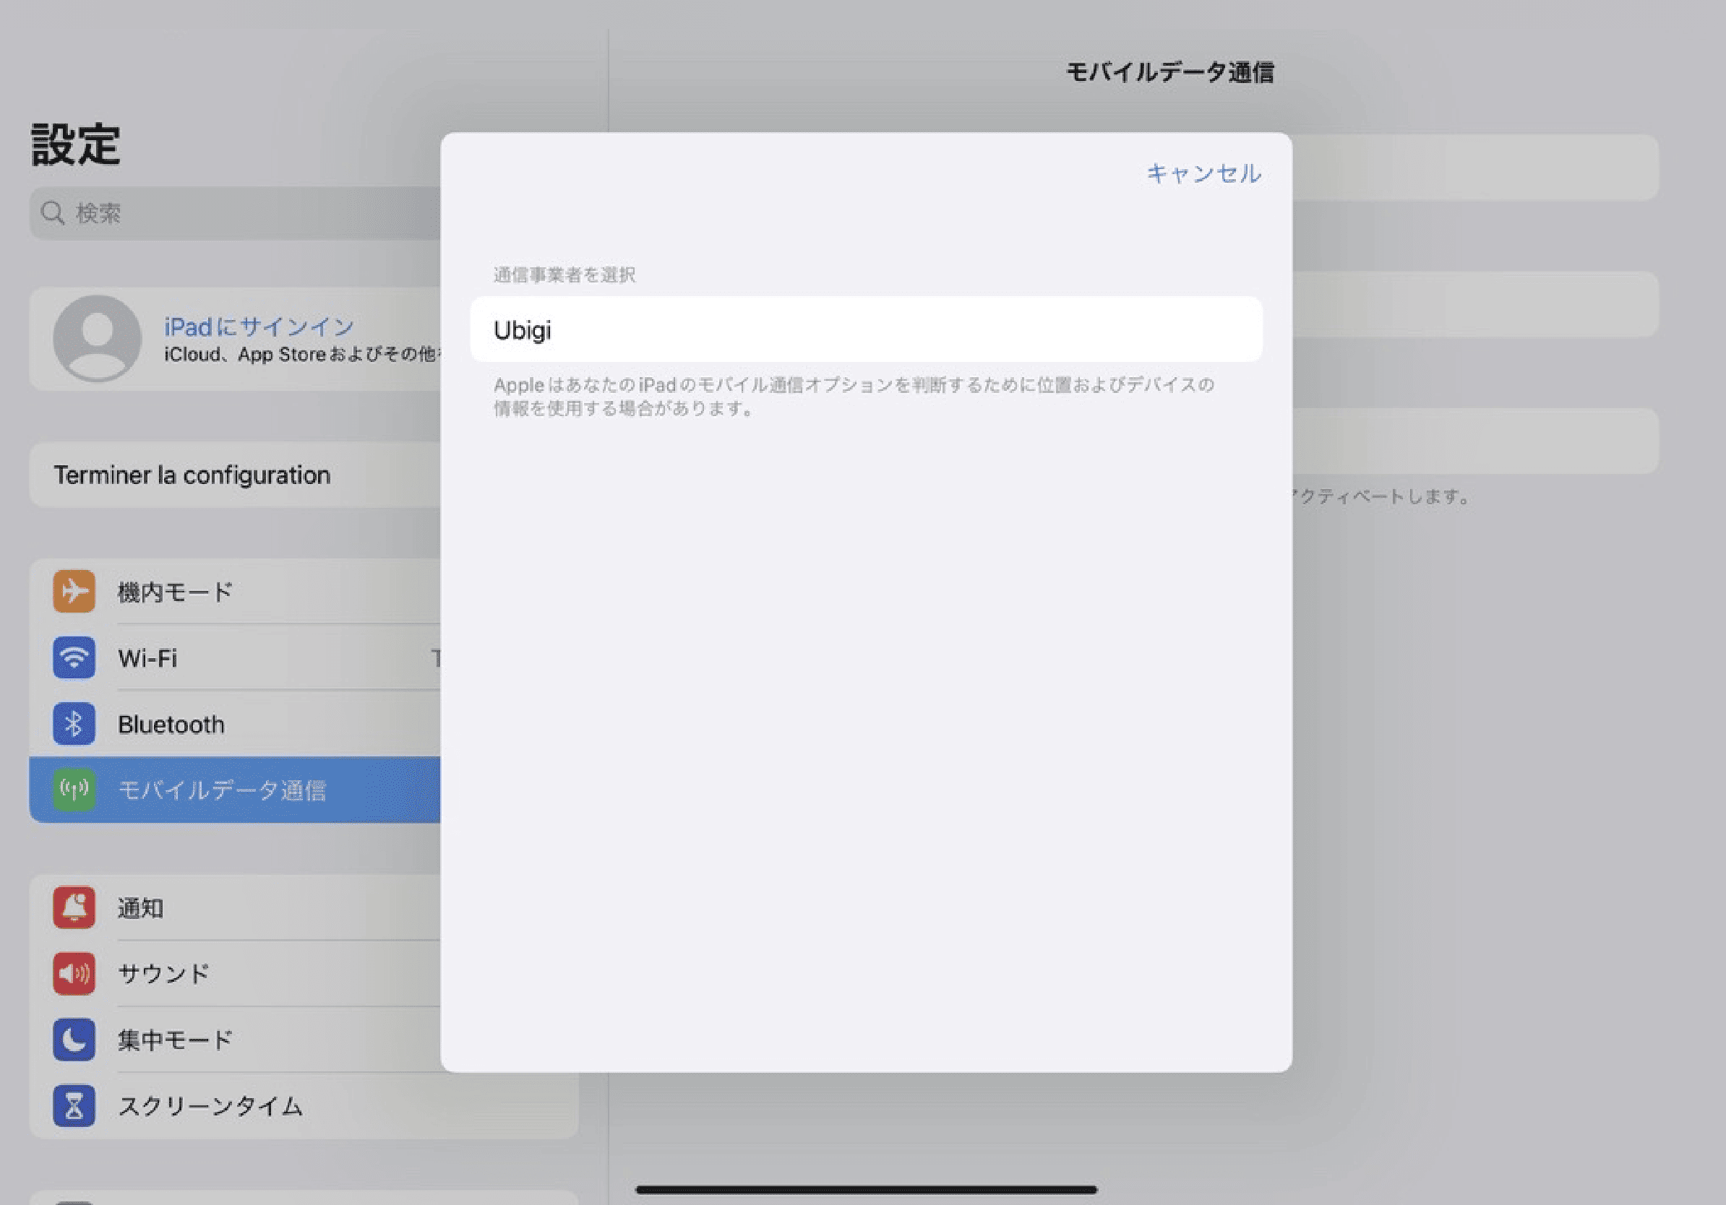Click the notifications bell icon
The width and height of the screenshot is (1726, 1205).
tap(74, 907)
